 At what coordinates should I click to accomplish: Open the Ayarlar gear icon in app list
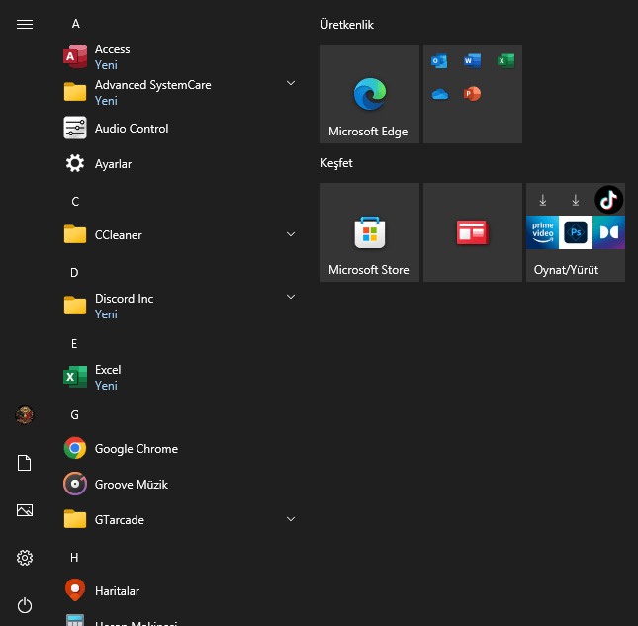click(75, 163)
